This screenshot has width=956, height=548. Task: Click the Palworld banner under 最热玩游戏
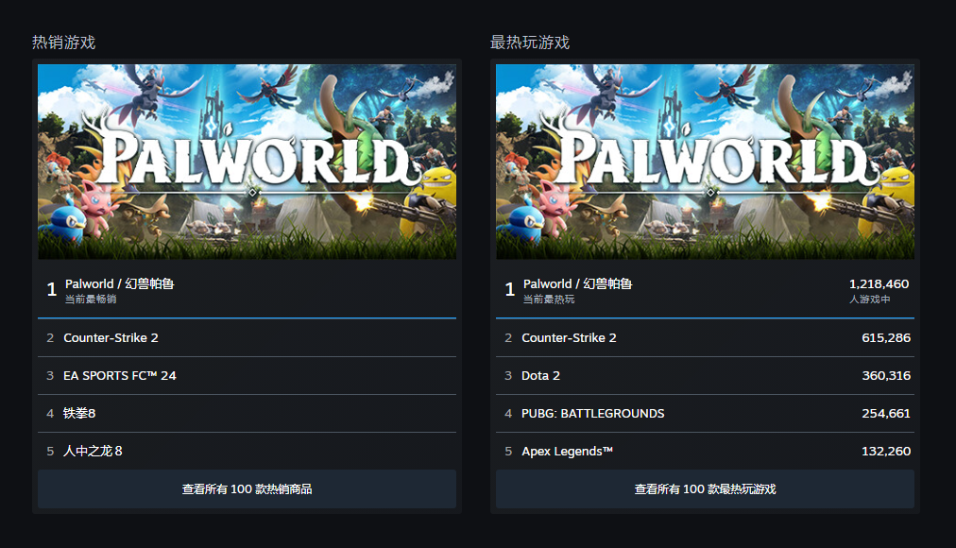coord(705,162)
